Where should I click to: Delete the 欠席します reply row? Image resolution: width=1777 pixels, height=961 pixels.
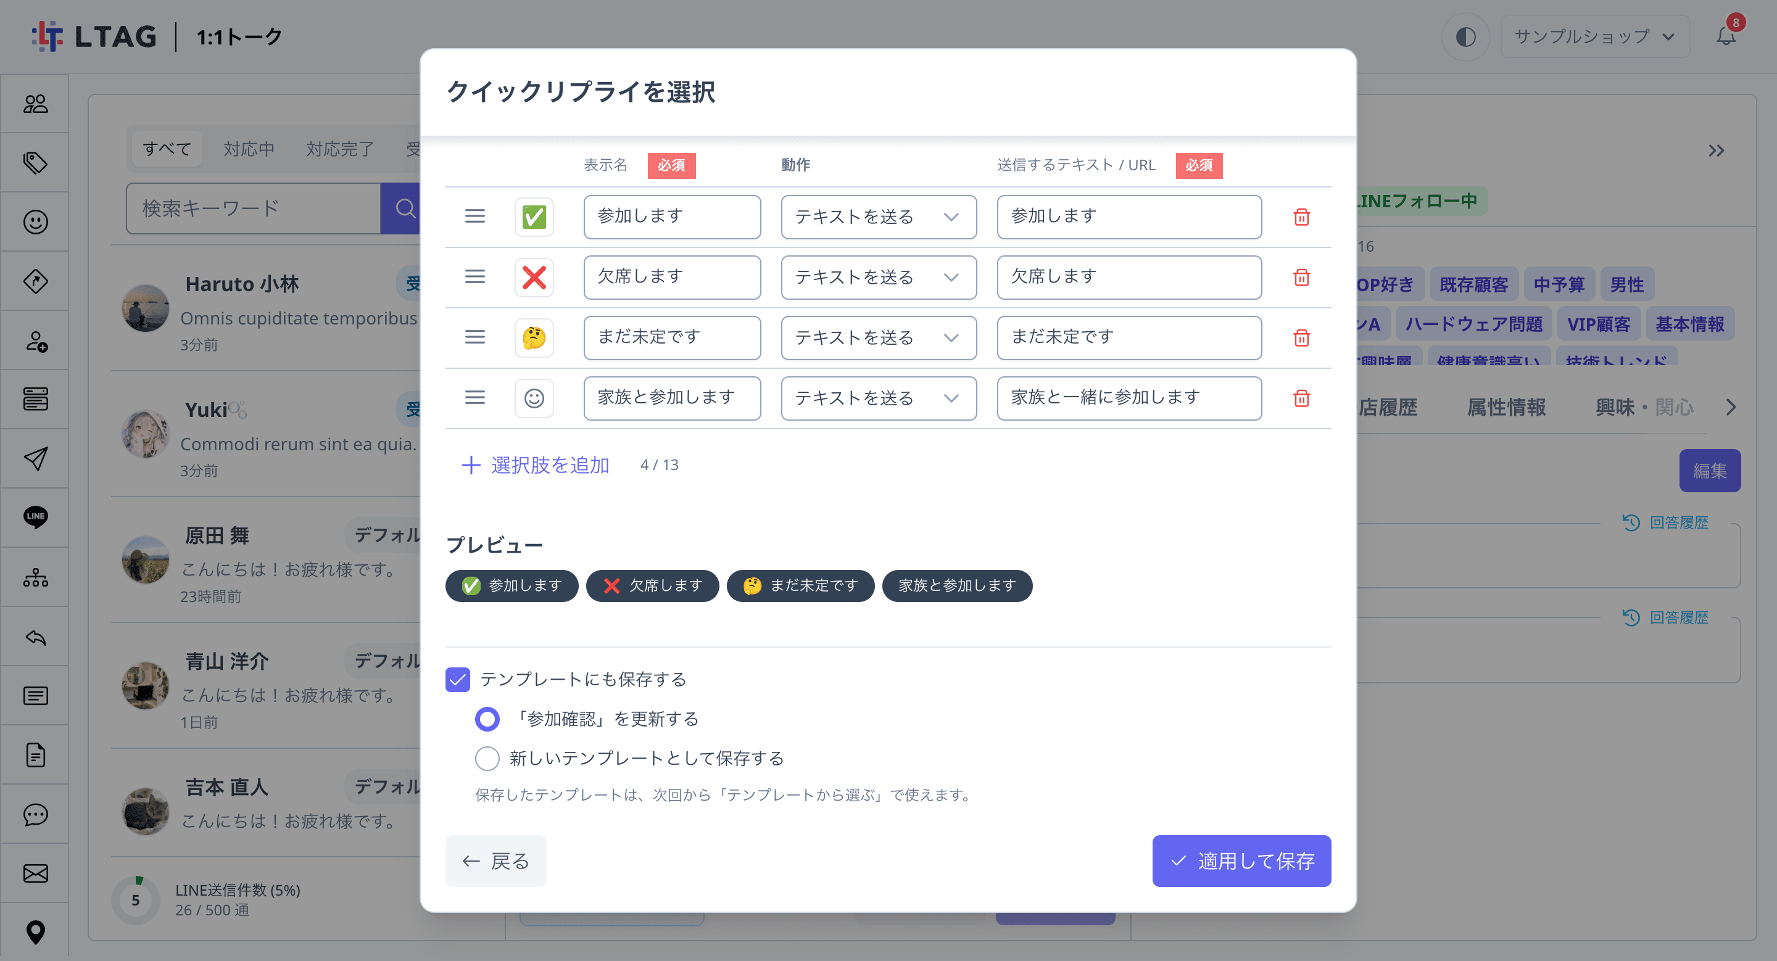tap(1301, 277)
